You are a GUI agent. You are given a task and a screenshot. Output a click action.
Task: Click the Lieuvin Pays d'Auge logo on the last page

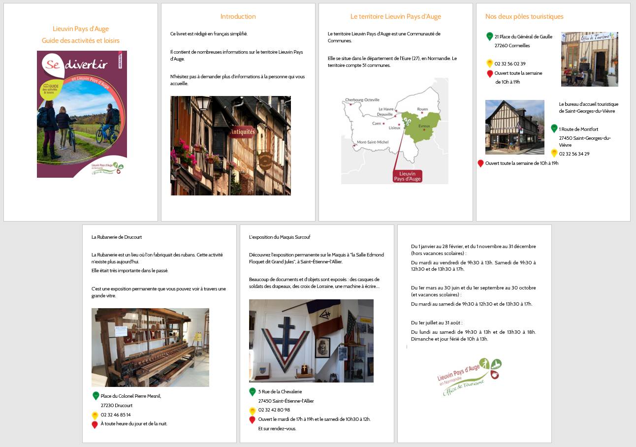click(469, 377)
